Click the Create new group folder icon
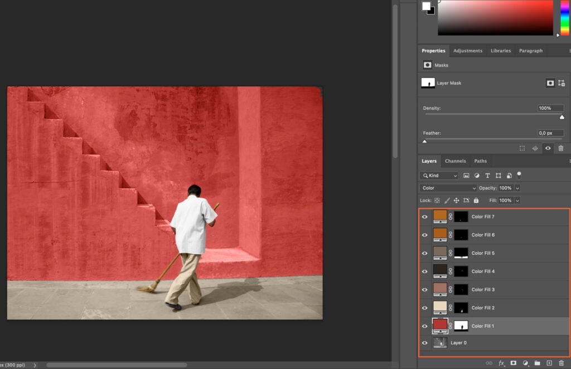 [538, 363]
